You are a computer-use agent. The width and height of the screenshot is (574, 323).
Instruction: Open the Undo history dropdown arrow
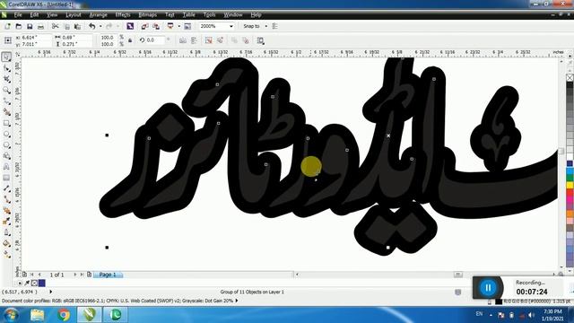100,26
